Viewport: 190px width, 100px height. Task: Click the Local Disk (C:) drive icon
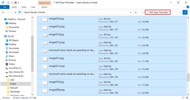click(7, 68)
